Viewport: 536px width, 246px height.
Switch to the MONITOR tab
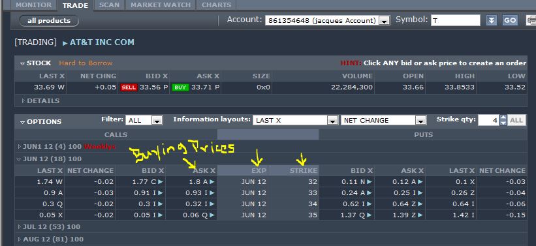tap(33, 5)
